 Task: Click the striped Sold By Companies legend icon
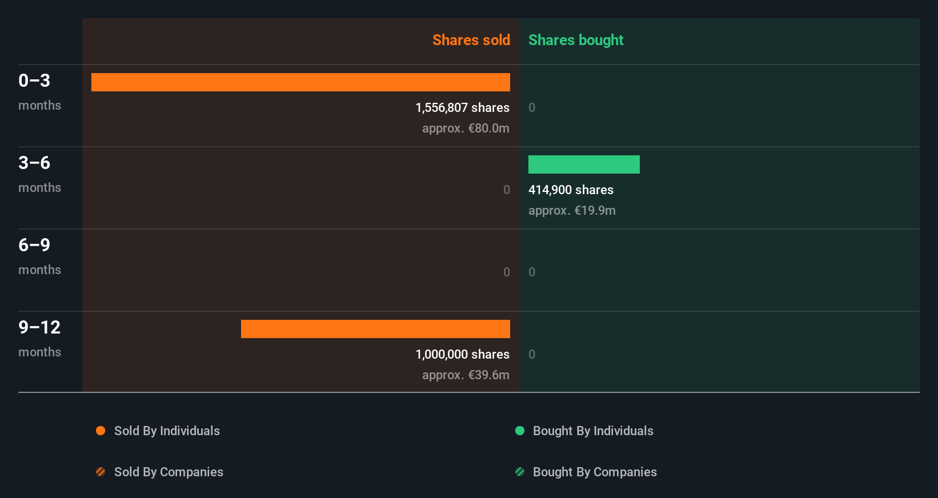tap(101, 472)
